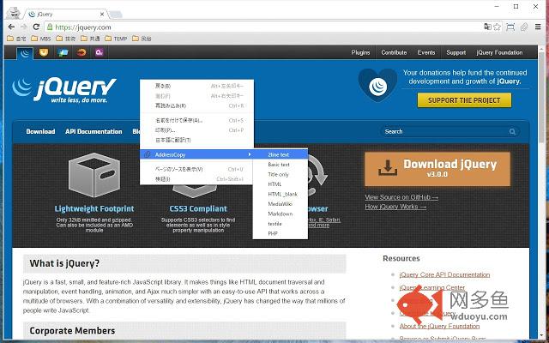Bookmark page with the star icon
This screenshot has width=549, height=343.
tap(497, 27)
